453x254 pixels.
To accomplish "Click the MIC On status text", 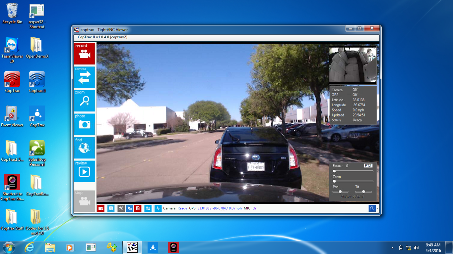I will pyautogui.click(x=250, y=208).
